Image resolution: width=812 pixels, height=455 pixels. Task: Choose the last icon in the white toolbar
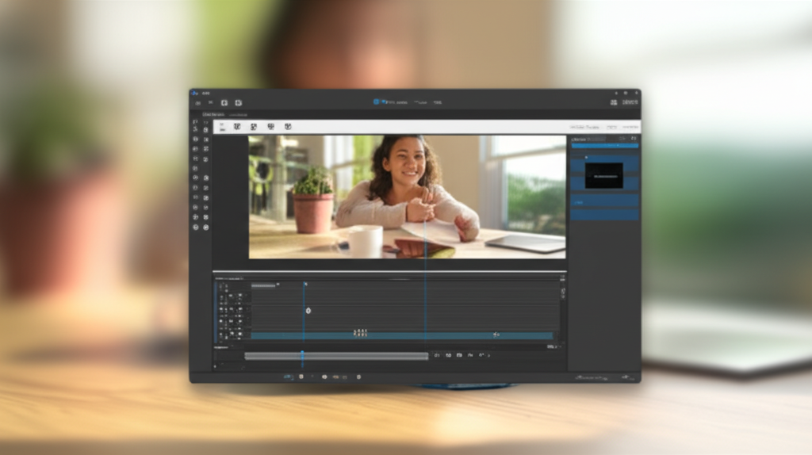click(x=289, y=126)
